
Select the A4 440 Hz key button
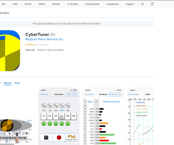62,117
